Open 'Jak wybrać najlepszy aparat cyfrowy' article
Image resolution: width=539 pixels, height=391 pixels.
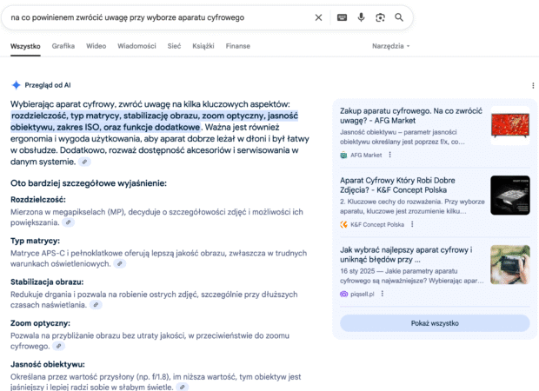[x=406, y=255]
